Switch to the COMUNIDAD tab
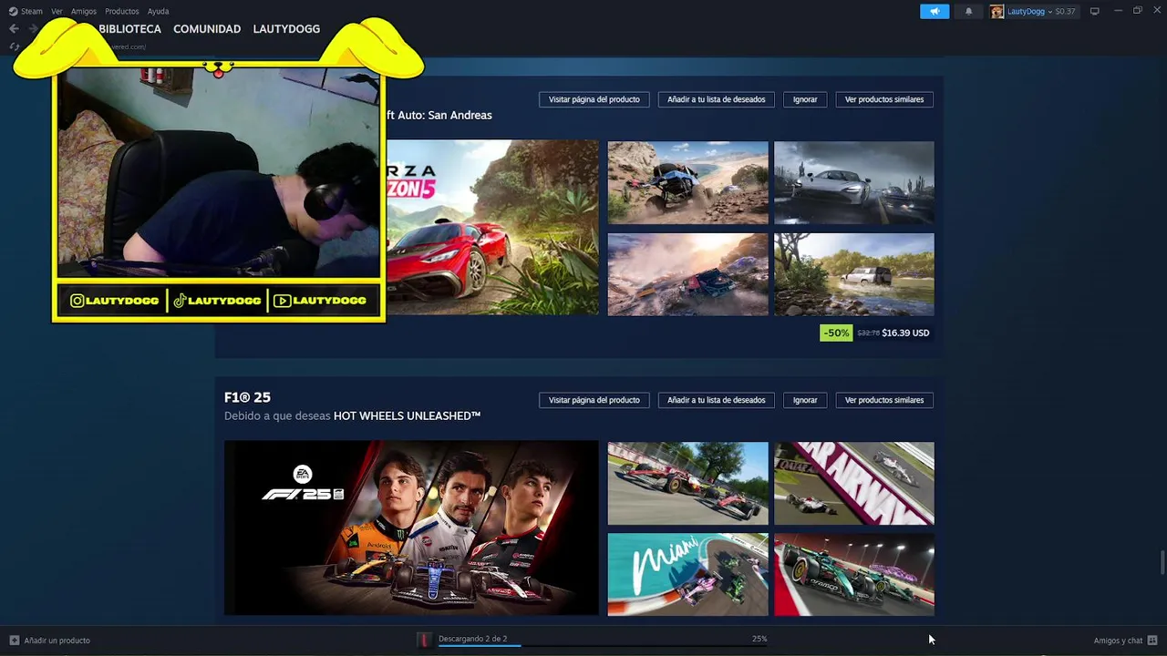Image resolution: width=1167 pixels, height=656 pixels. [207, 28]
